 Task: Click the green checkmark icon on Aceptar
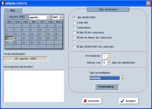(122, 101)
